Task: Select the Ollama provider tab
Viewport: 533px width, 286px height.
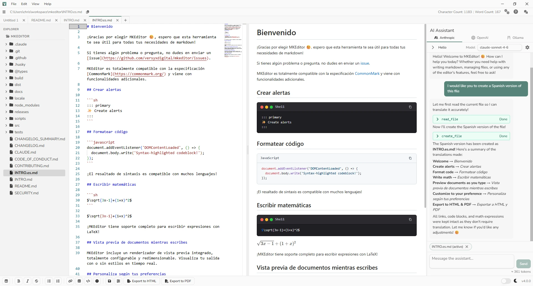Action: (515, 38)
